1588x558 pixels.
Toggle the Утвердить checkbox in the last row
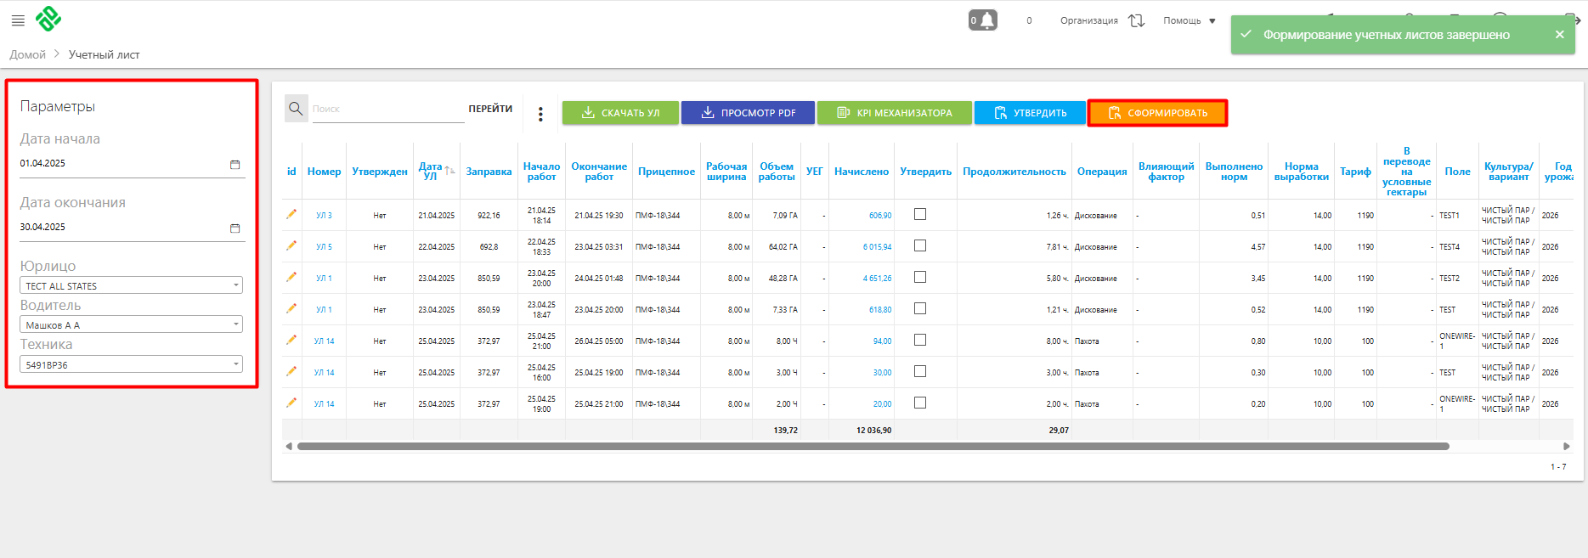pyautogui.click(x=920, y=403)
